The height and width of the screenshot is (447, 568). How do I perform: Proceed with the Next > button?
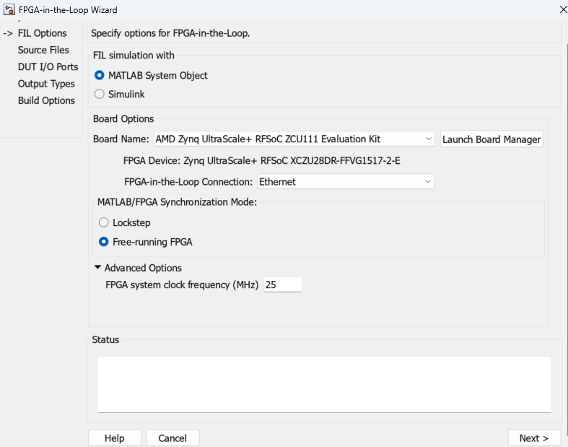(x=533, y=438)
